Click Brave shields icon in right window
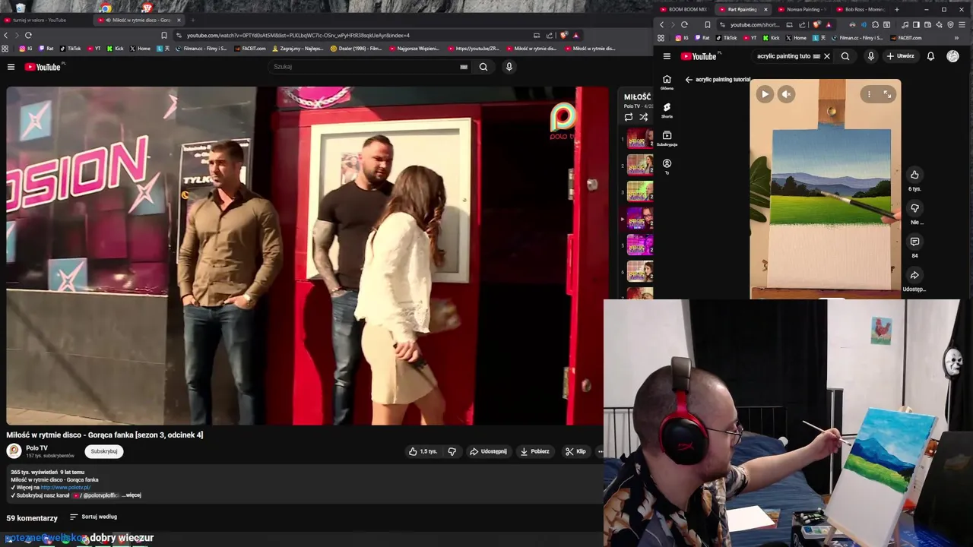The width and height of the screenshot is (973, 547). [x=817, y=24]
